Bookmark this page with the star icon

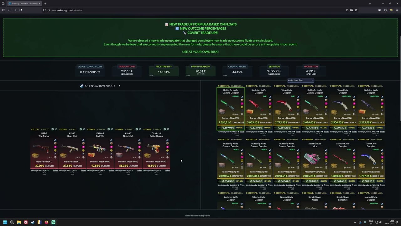(356, 10)
